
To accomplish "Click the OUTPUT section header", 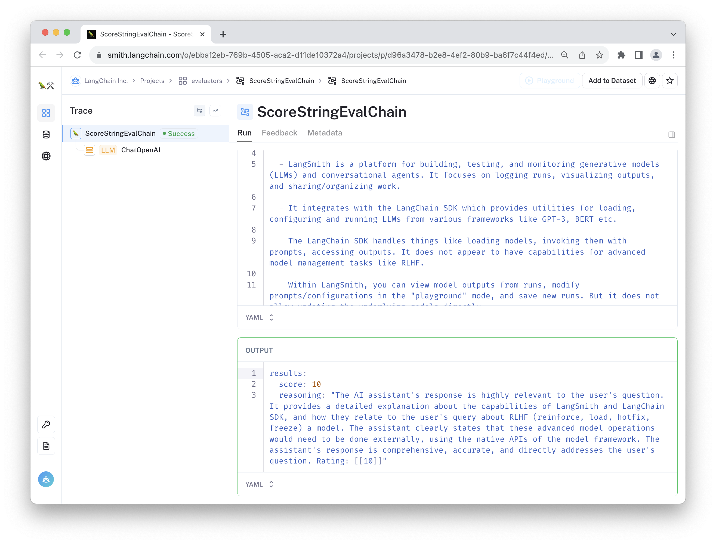I will [x=259, y=350].
